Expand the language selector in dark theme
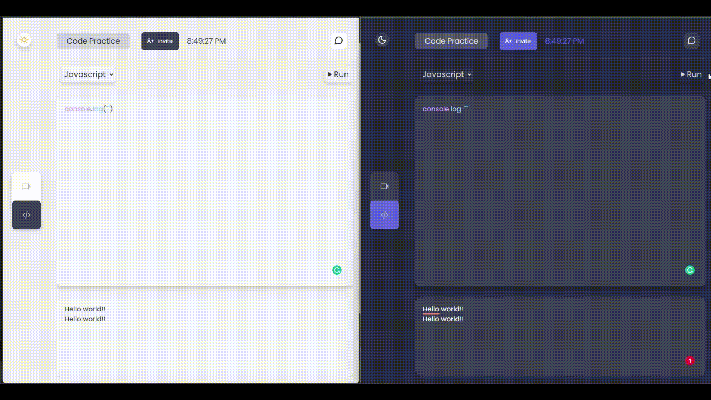Viewport: 711px width, 400px height. [445, 74]
